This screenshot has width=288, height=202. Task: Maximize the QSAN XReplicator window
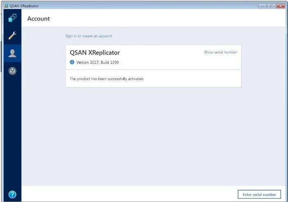pyautogui.click(x=271, y=6)
